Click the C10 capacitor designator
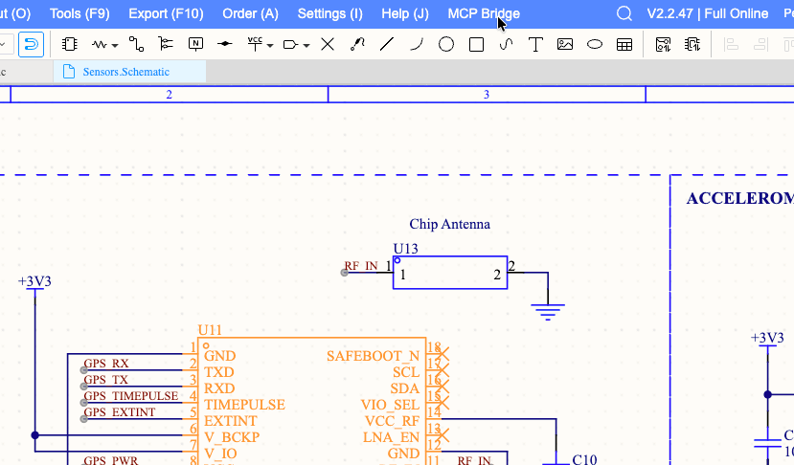Viewport: 794px width, 465px height. [584, 459]
